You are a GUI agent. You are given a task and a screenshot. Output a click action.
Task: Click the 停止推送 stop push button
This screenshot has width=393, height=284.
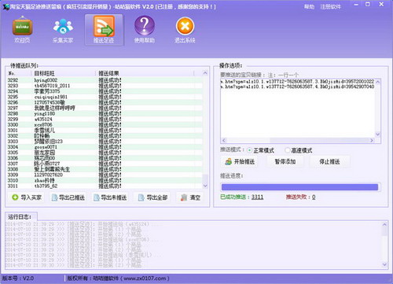pos(329,161)
